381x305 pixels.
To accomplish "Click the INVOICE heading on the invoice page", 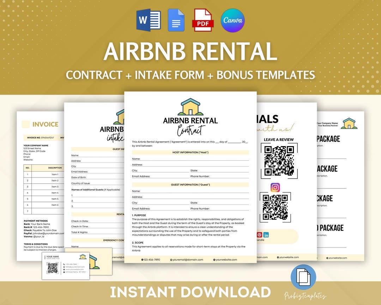I will (x=45, y=124).
